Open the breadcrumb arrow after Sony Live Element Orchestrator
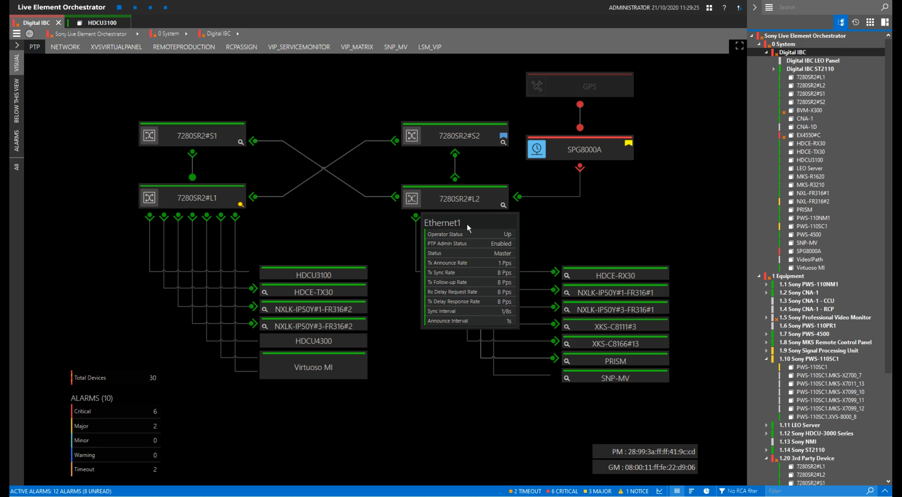This screenshot has height=497, width=902. click(138, 34)
